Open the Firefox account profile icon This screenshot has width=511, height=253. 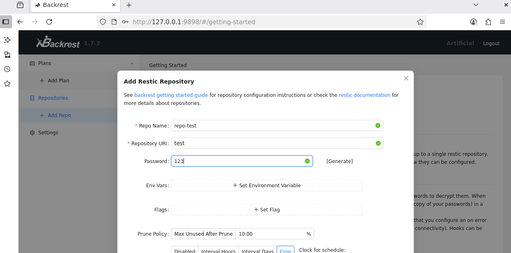click(473, 22)
